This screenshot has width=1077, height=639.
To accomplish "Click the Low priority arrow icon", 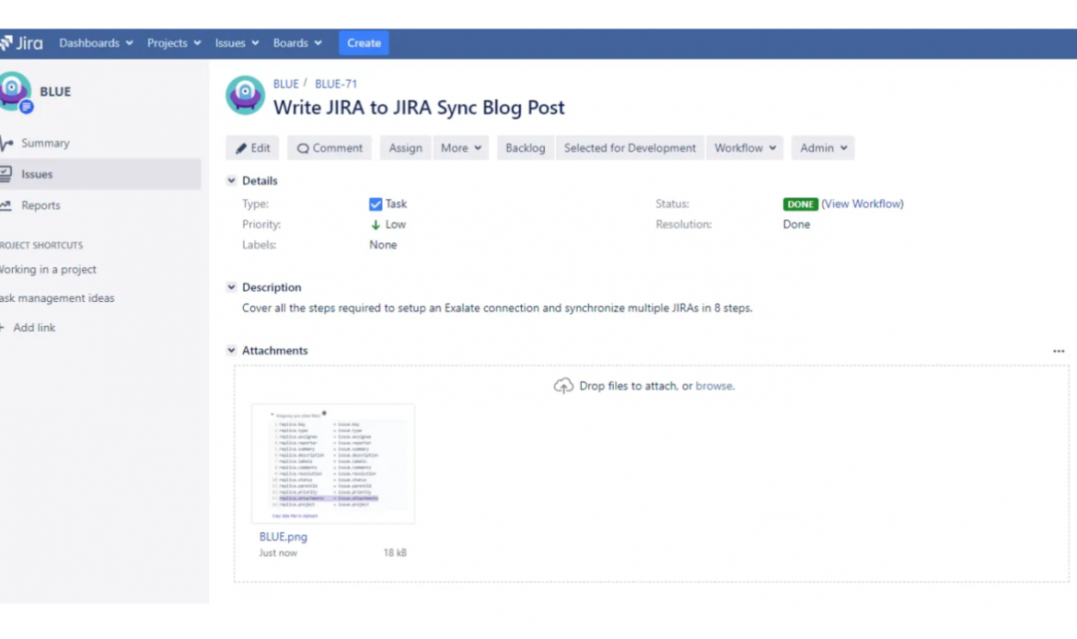I will (375, 225).
